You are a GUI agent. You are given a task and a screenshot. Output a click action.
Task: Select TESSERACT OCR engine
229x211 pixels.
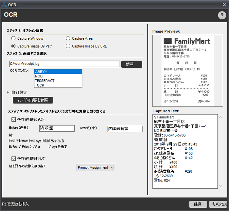[58, 81]
